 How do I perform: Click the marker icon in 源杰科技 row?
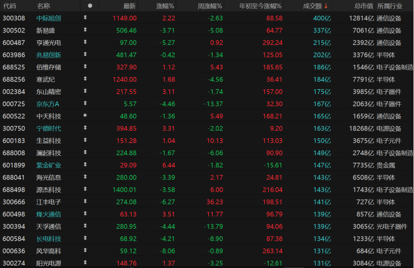tap(85, 189)
